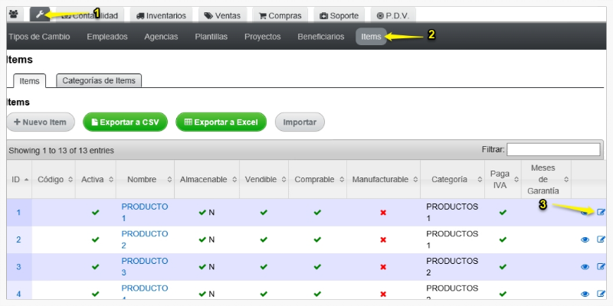Switch to the Items sub-tab
Image resolution: width=613 pixels, height=306 pixels.
point(30,81)
